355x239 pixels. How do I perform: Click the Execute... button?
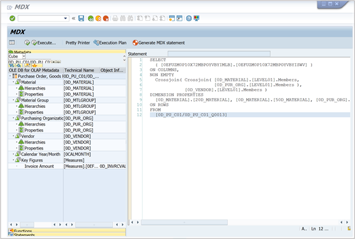tap(44, 42)
